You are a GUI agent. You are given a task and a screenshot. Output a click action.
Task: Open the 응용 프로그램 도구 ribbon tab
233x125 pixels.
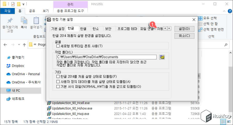tap(70, 11)
